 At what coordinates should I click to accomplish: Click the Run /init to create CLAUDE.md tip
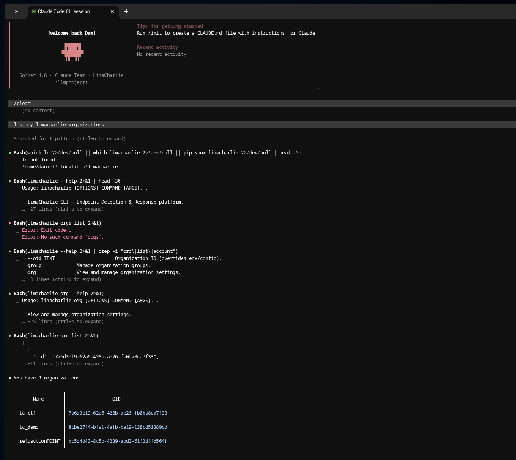coord(226,33)
